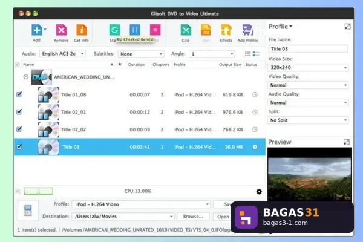Open the bottom Profile dropdown iPod - H.264 Video

141,204
